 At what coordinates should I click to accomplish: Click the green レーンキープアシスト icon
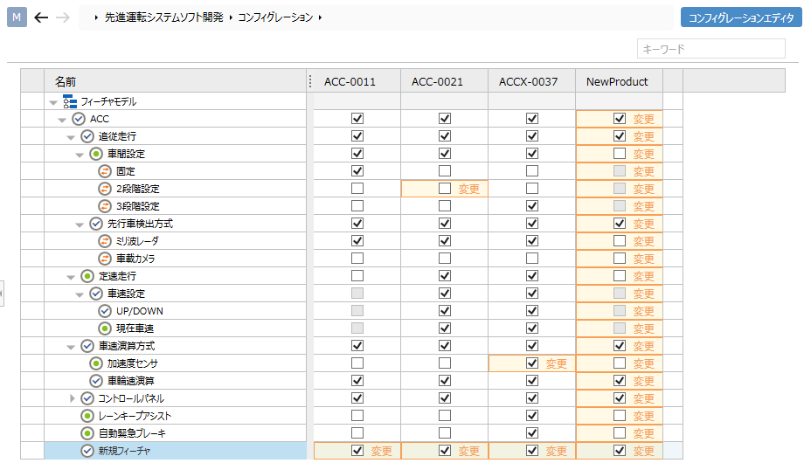(87, 416)
